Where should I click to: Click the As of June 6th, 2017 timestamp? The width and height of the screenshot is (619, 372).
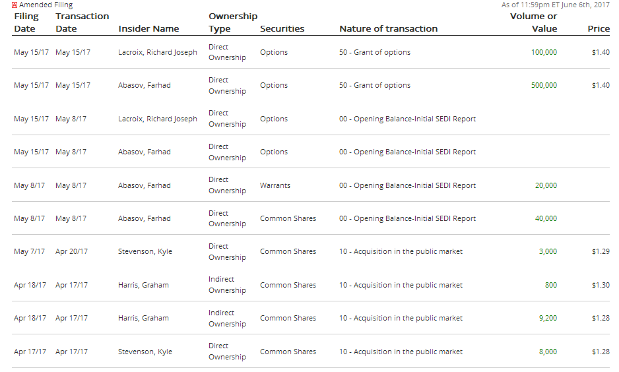coord(555,5)
